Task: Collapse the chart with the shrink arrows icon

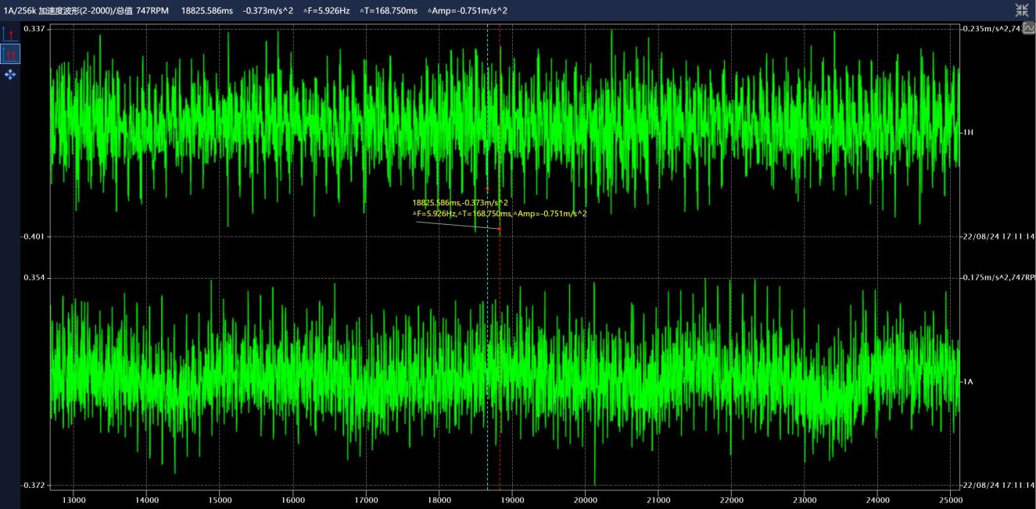Action: pyautogui.click(x=1022, y=10)
